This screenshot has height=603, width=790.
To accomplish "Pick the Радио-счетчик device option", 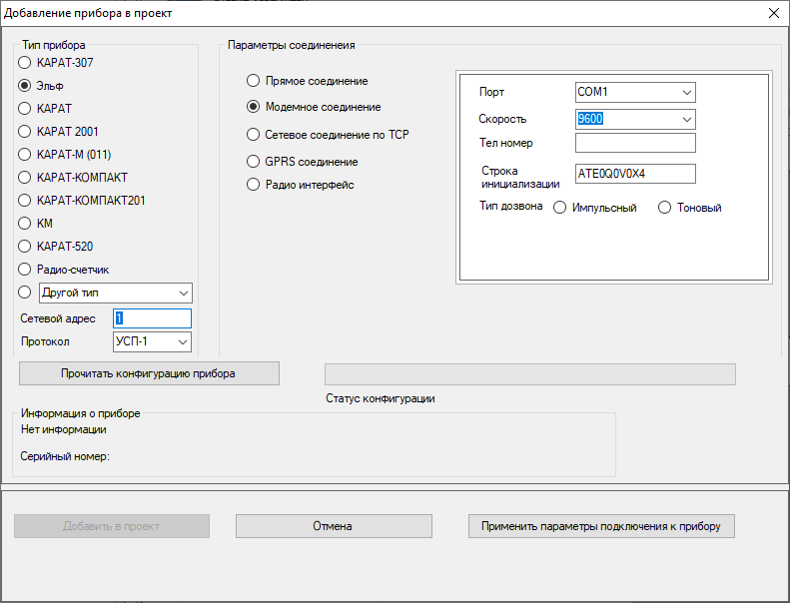I will [x=25, y=269].
